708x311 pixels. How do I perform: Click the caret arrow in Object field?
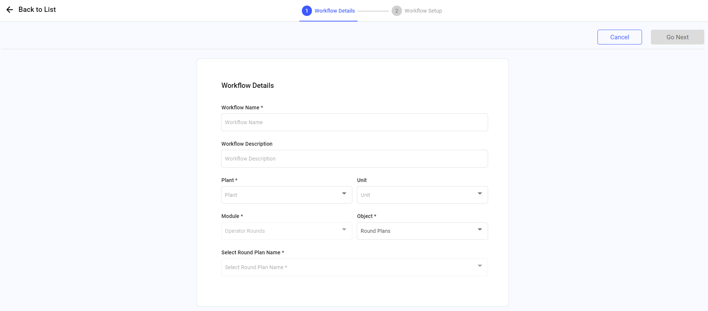click(x=480, y=230)
